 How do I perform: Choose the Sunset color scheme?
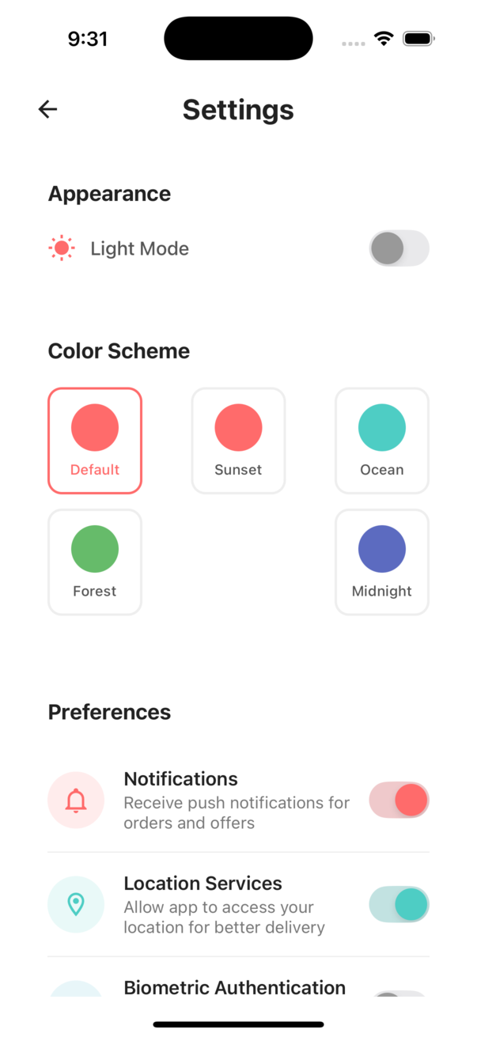point(238,441)
